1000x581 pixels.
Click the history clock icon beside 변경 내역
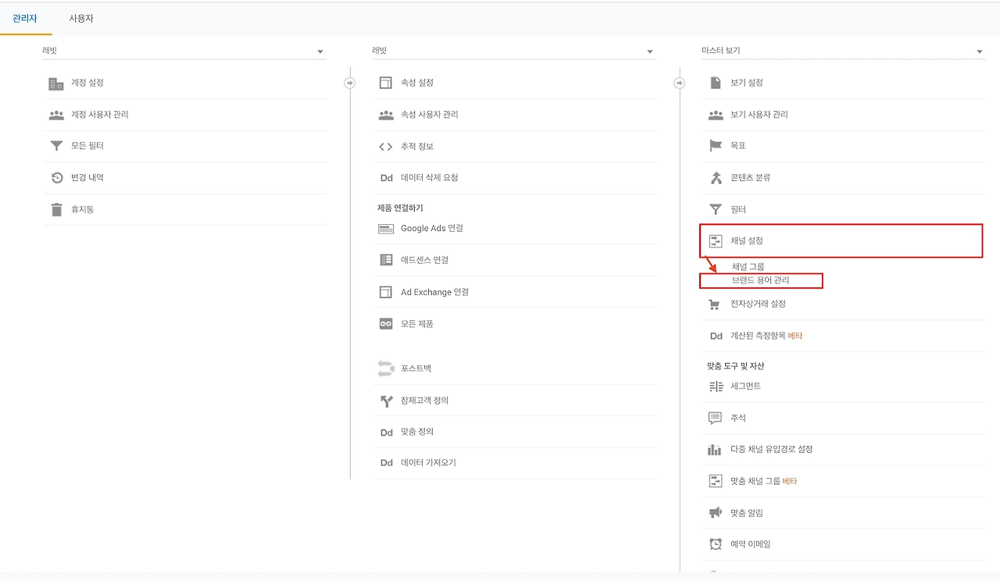click(x=56, y=178)
